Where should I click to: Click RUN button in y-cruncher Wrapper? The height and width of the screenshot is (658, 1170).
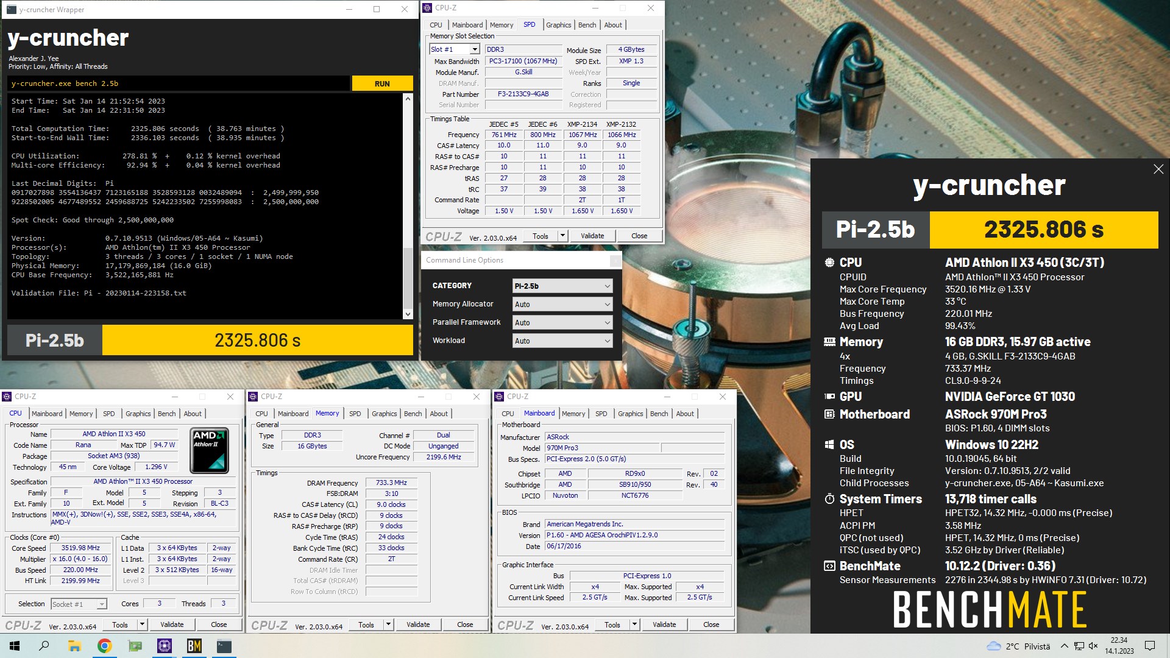[x=382, y=83]
